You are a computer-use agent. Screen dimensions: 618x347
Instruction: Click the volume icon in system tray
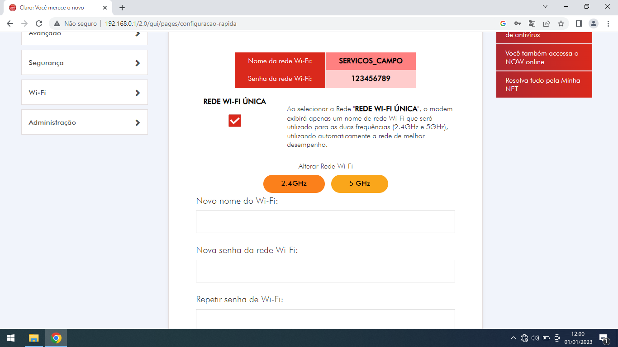tap(535, 338)
